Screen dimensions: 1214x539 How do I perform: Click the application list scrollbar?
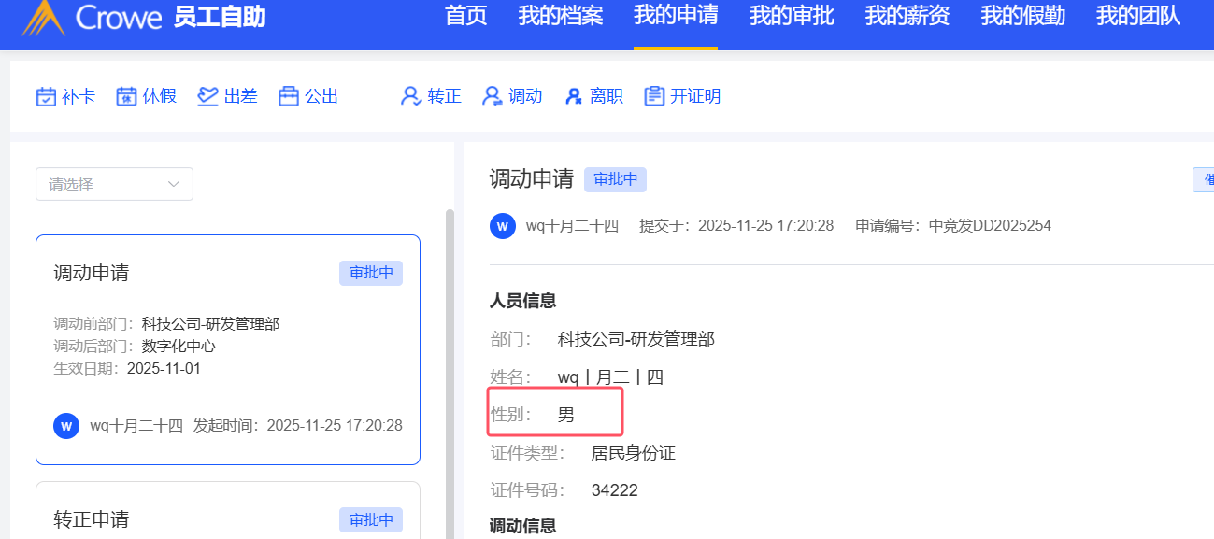tap(450, 374)
